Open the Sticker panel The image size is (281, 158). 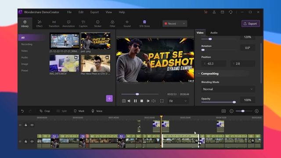pos(97,24)
